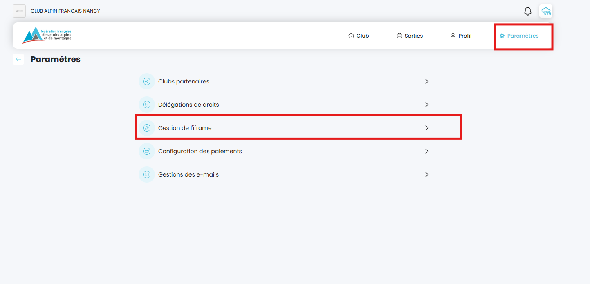Viewport: 590px width, 284px height.
Task: Click the Délégations de droits shield icon
Action: click(x=147, y=105)
